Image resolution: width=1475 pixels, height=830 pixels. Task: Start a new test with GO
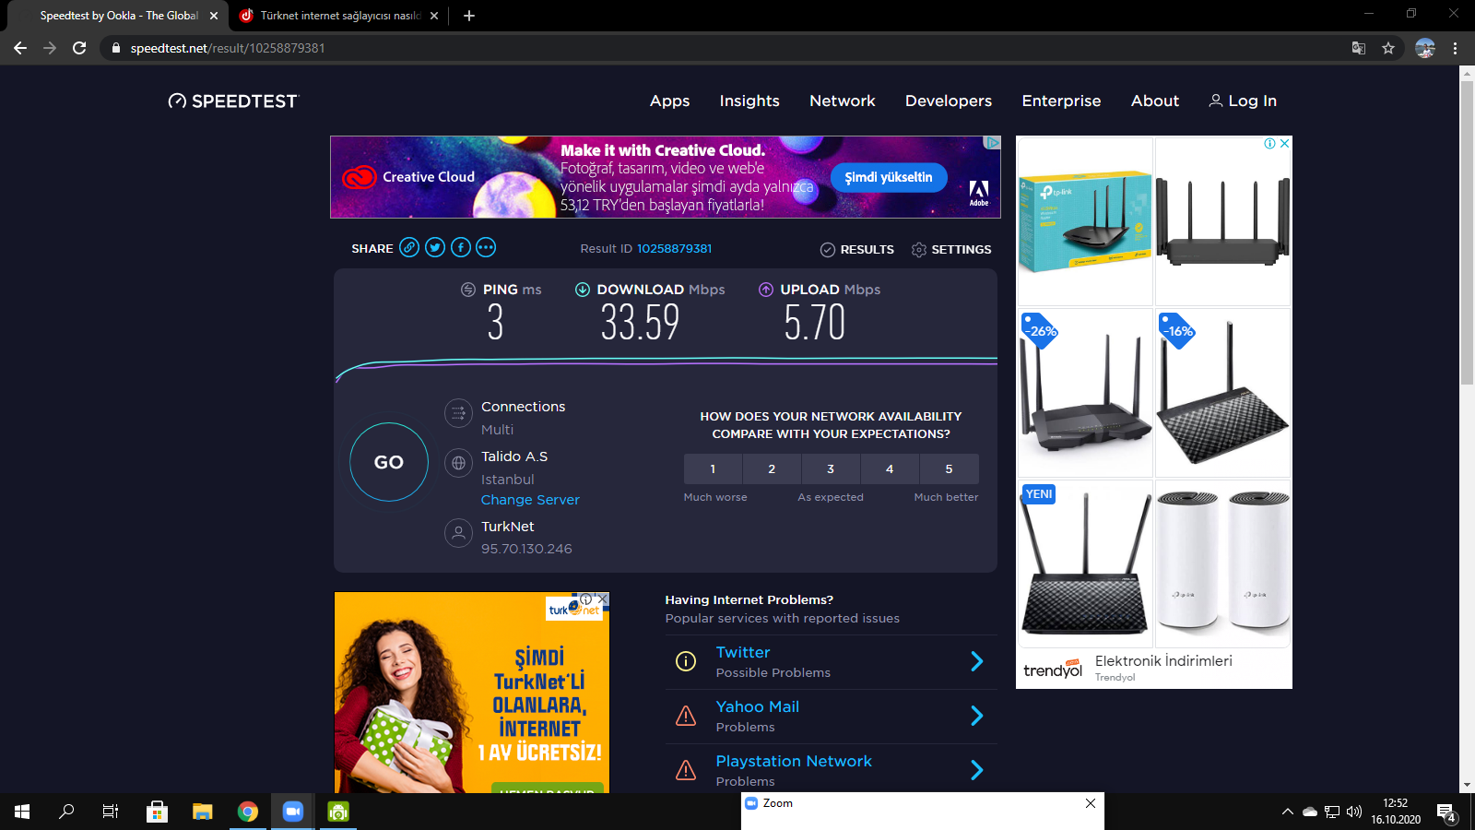[x=389, y=462]
